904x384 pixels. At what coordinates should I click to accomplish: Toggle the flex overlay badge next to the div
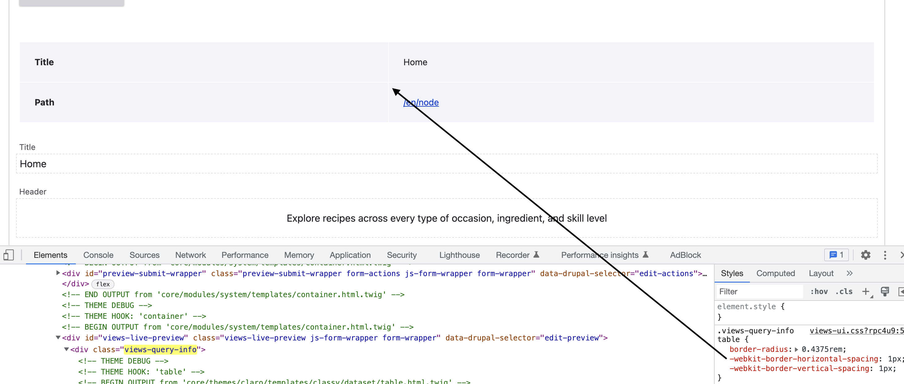point(103,284)
